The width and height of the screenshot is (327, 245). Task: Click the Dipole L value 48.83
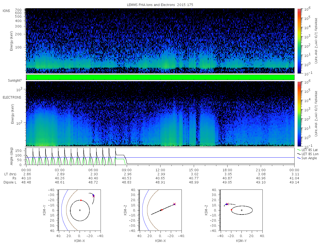(127, 182)
